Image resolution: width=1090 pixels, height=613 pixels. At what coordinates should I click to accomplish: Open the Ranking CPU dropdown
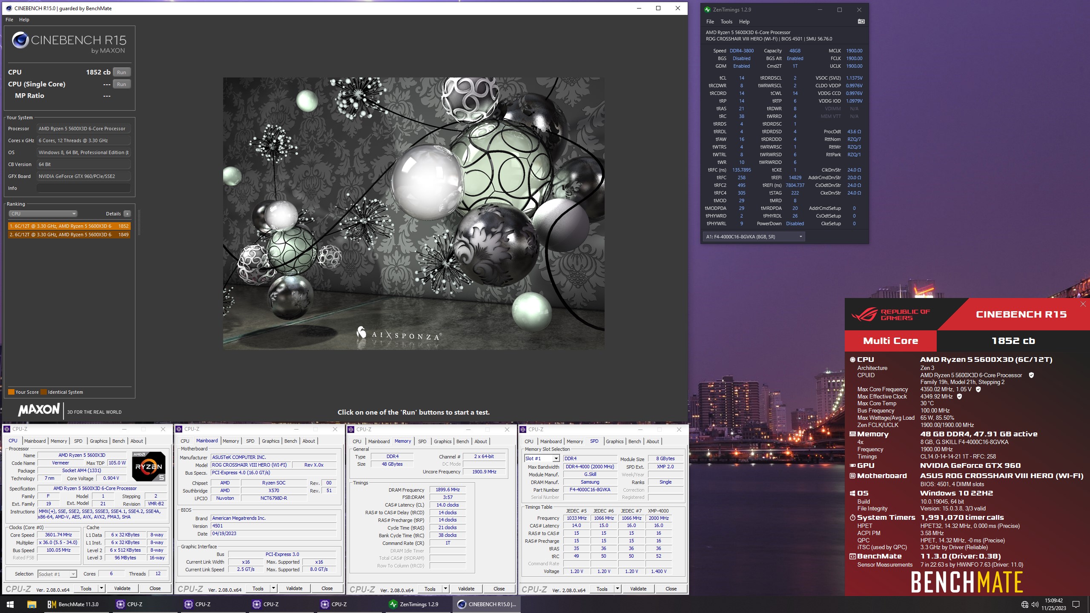43,214
